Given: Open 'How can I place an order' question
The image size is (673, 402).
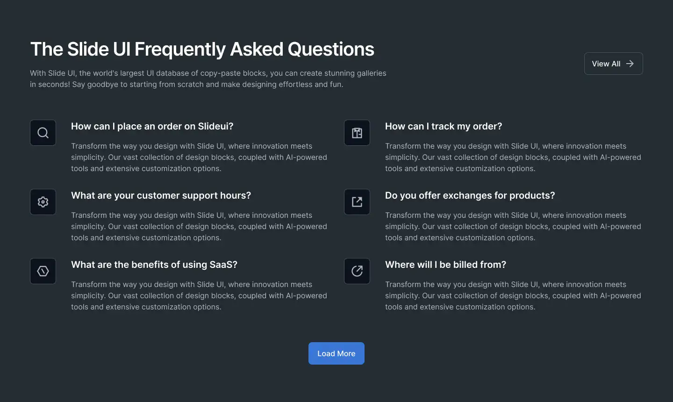Looking at the screenshot, I should tap(152, 126).
